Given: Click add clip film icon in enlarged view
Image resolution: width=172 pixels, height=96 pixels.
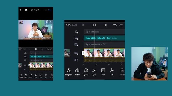Looking at the screenshot, I should [x=76, y=53].
